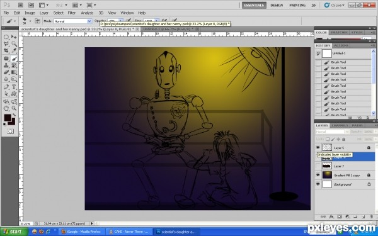Open the Image menu
This screenshot has width=378, height=236.
pos(30,13)
